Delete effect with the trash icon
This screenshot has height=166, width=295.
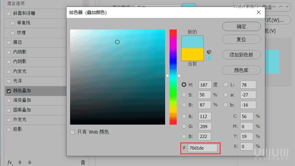(x=83, y=162)
